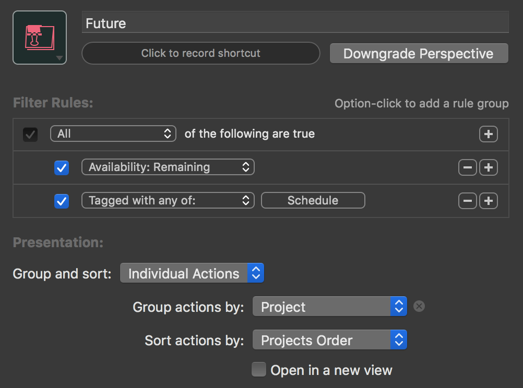Toggle the top-level All rule checkbox

30,134
